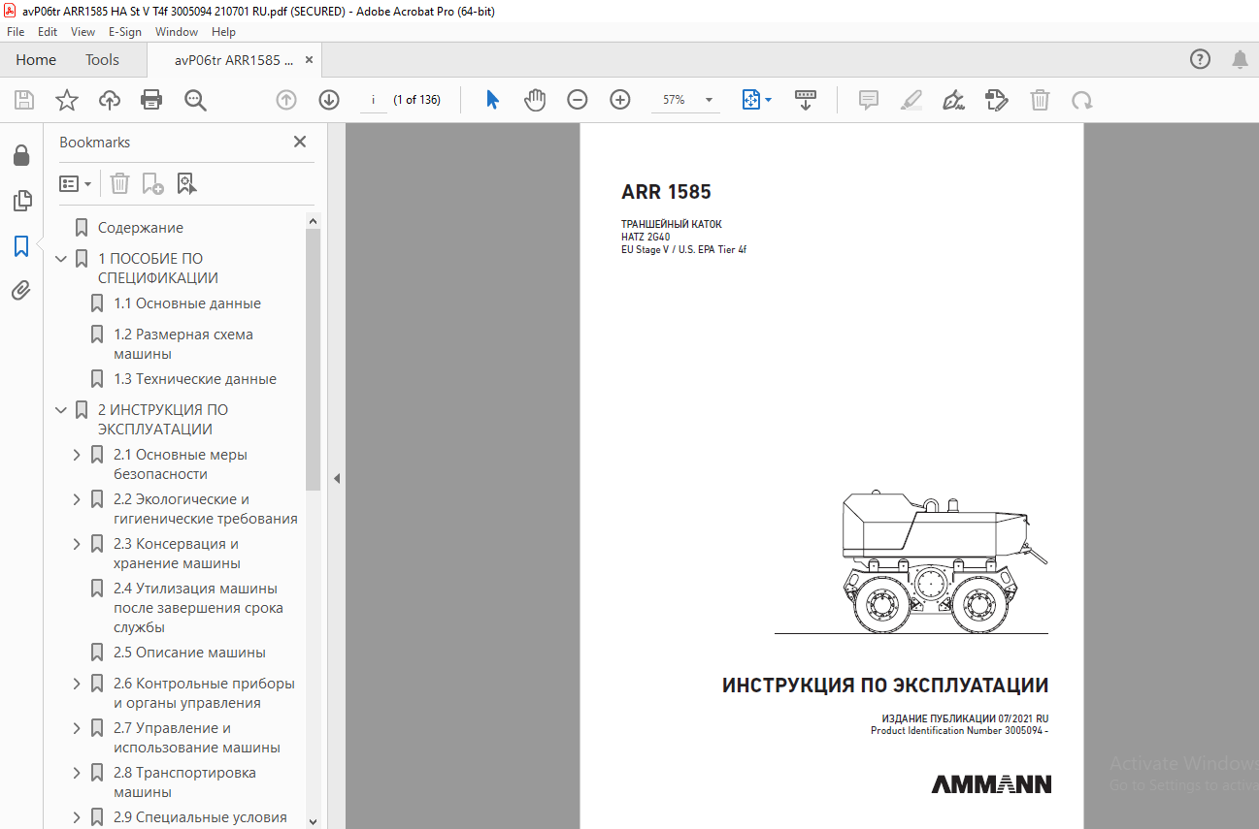The image size is (1259, 829).
Task: Collapse the navigation pane with the side arrow
Action: point(337,478)
